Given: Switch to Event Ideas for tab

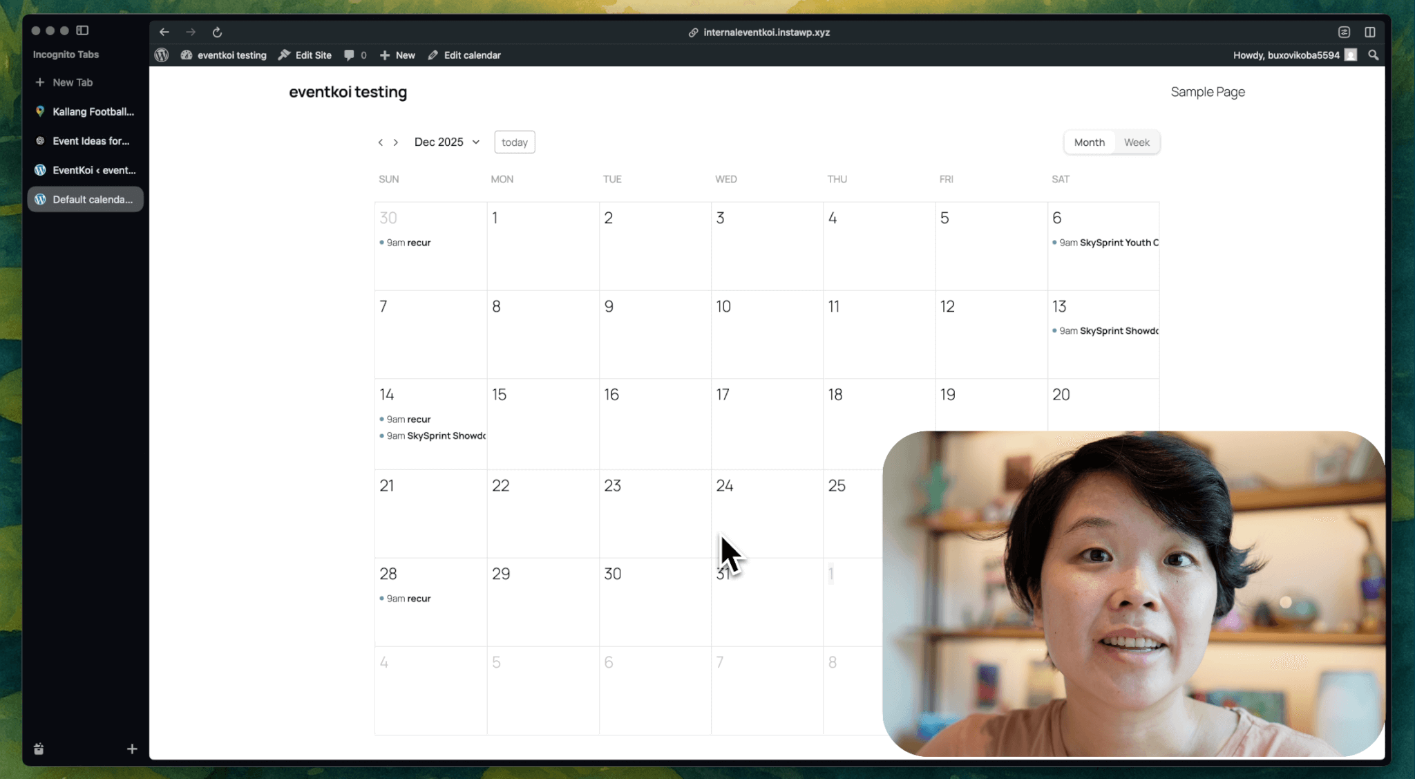Looking at the screenshot, I should pos(85,141).
